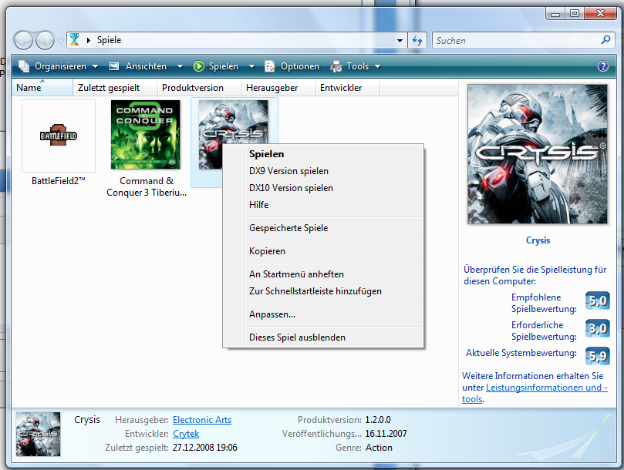Click the Aktuelle Systembewertung label
The height and width of the screenshot is (470, 624).
click(521, 353)
